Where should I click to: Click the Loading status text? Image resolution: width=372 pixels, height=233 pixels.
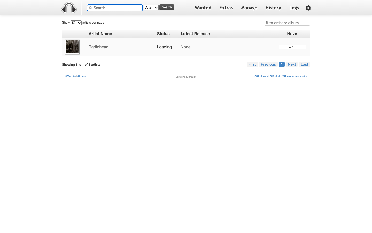click(164, 47)
